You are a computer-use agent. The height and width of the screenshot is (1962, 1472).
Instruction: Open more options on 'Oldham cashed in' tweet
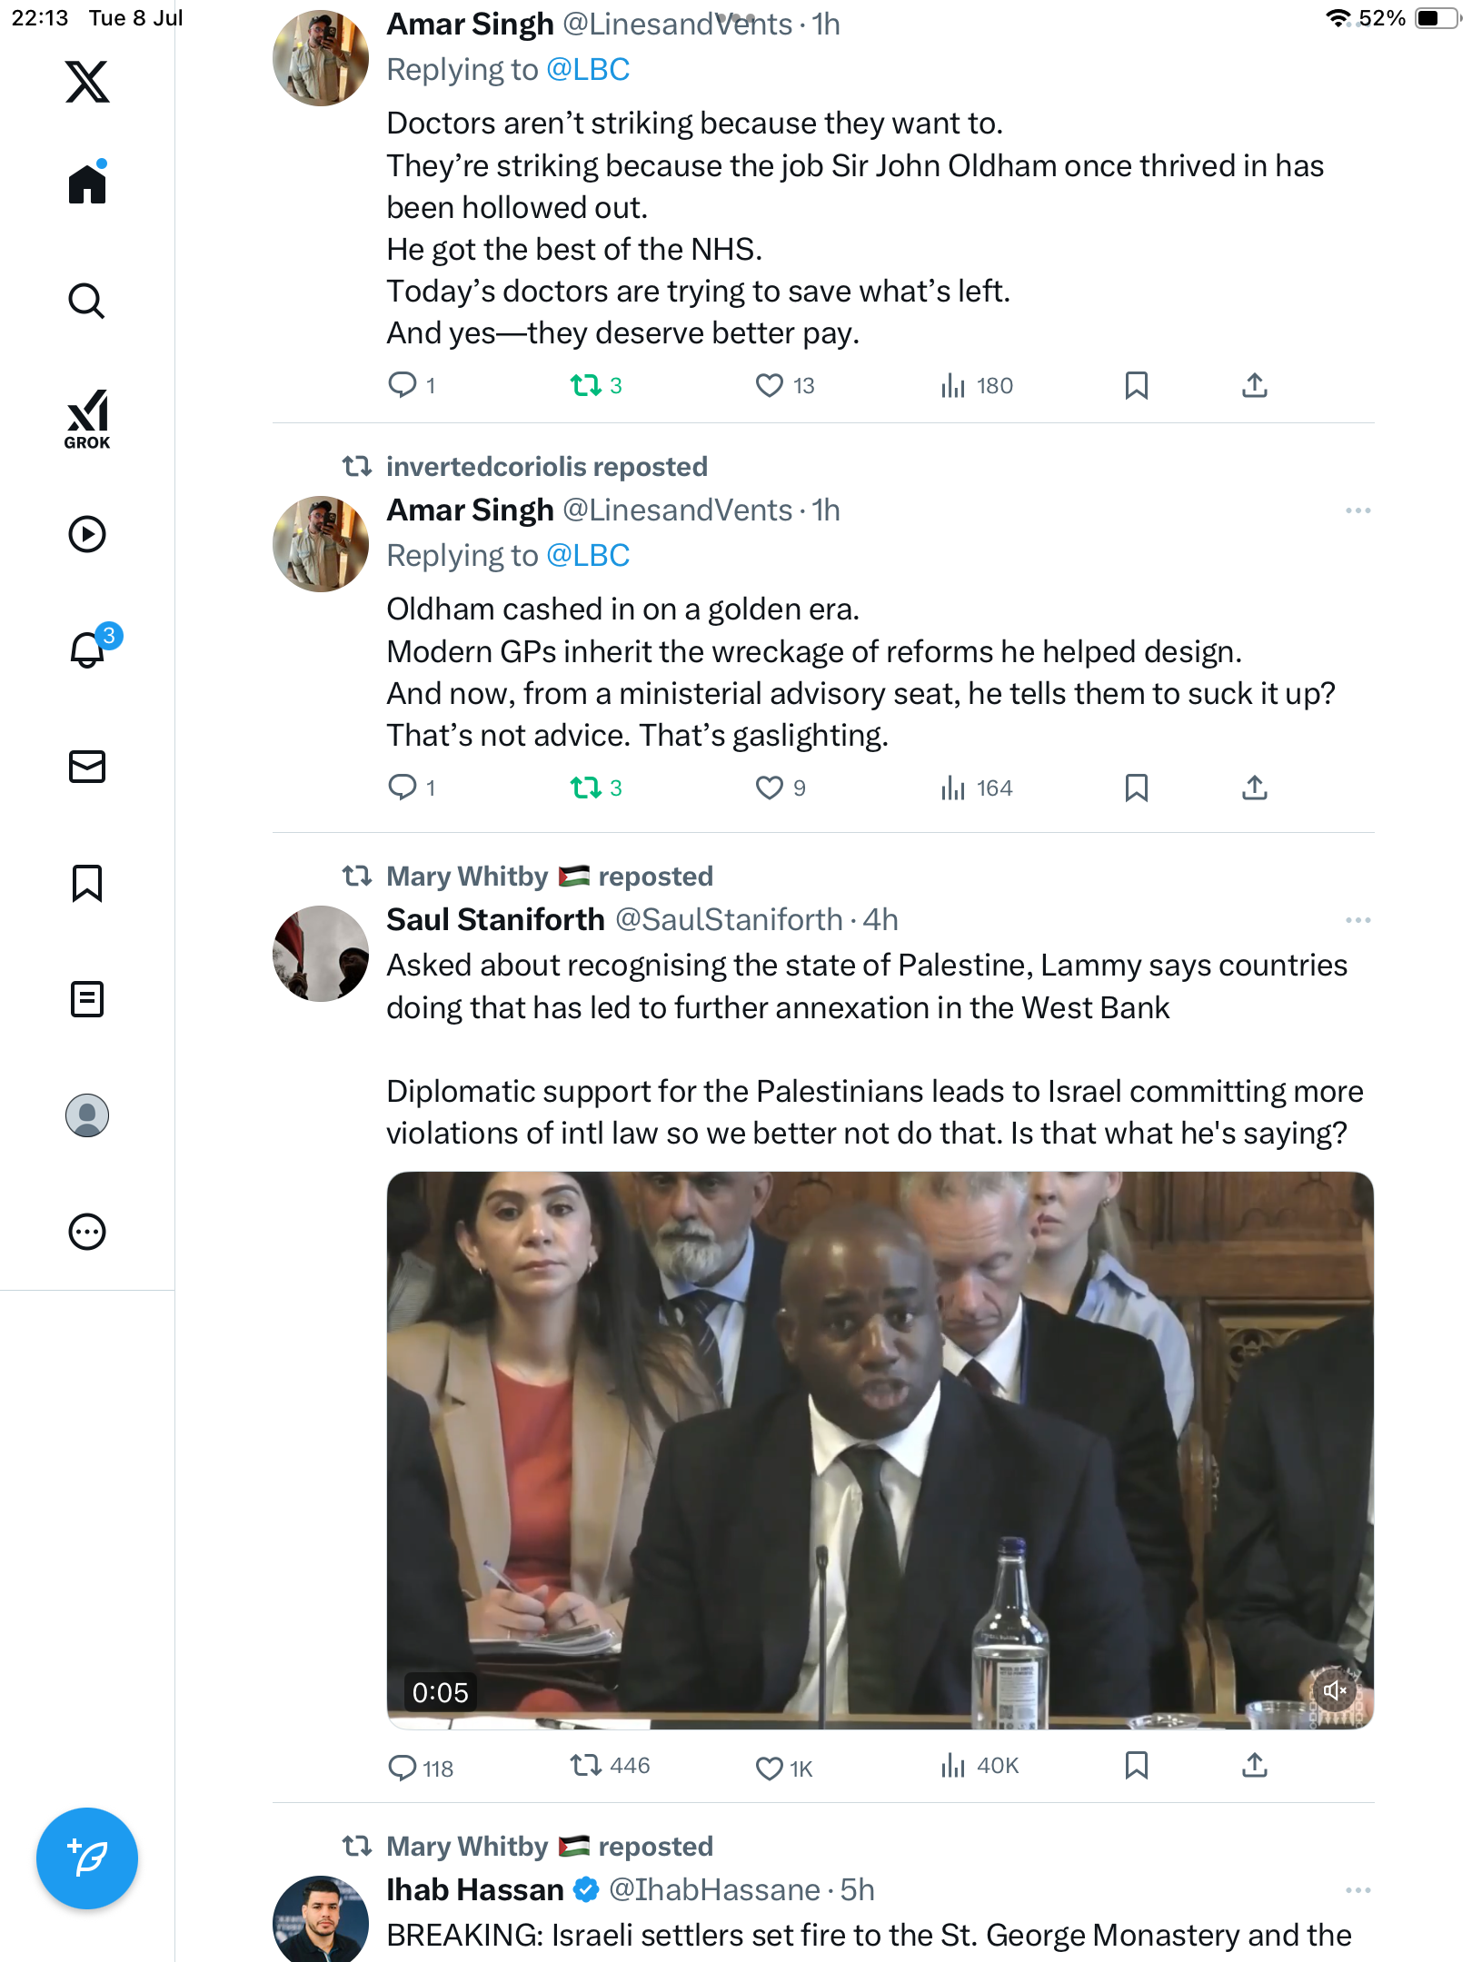click(x=1358, y=510)
